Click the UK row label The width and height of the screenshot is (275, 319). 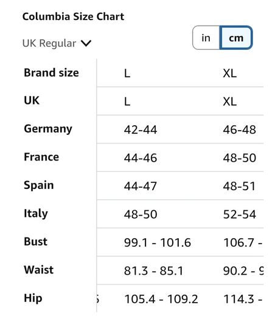(x=32, y=100)
